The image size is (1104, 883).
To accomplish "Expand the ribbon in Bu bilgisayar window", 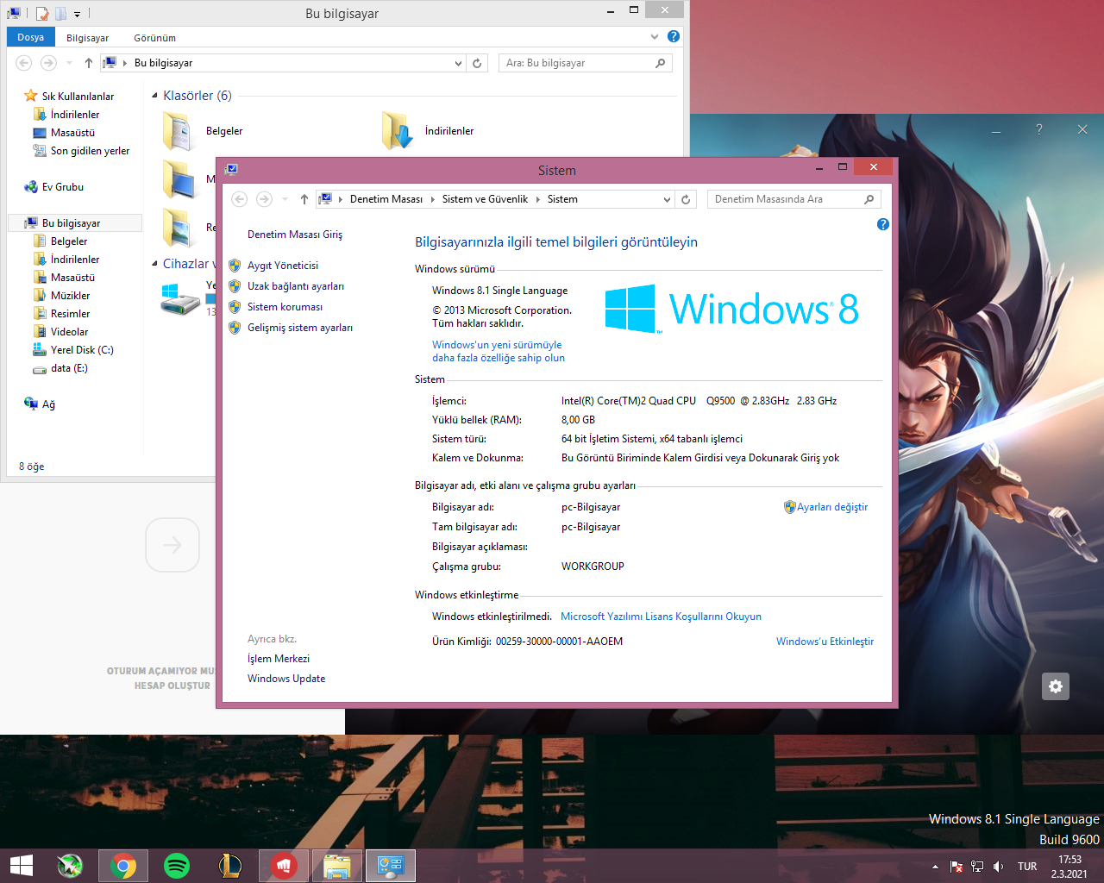I will [655, 36].
